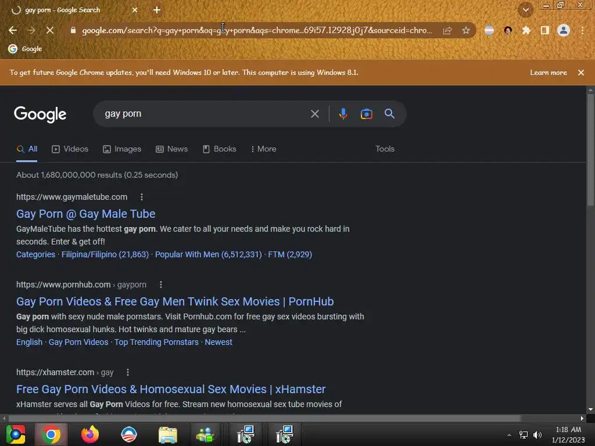The height and width of the screenshot is (446, 595).
Task: Open the round red-white-blue taskbar app
Action: click(129, 434)
